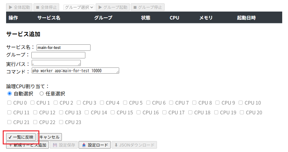The image size is (288, 152).
Task: Enable the CPU 7 checkbox
Action: click(x=171, y=103)
